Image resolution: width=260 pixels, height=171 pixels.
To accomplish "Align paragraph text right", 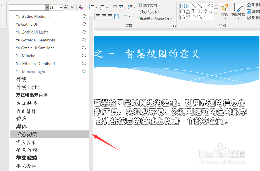I will click(104, 16).
